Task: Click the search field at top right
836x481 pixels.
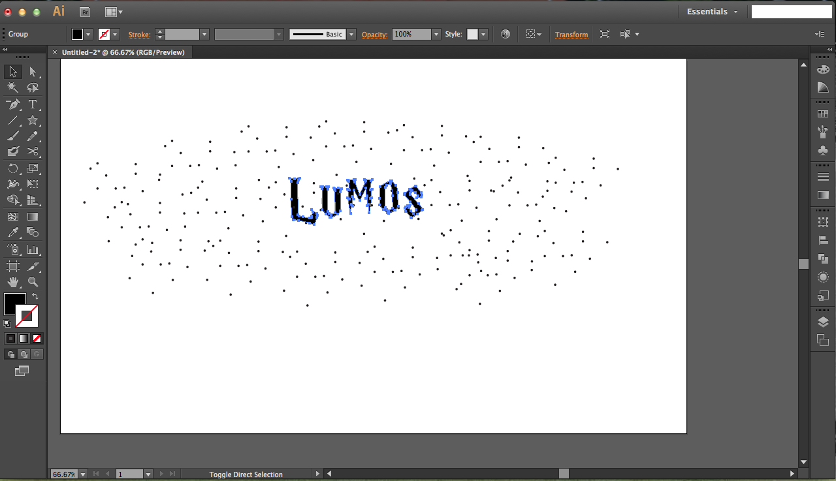Action: (792, 12)
